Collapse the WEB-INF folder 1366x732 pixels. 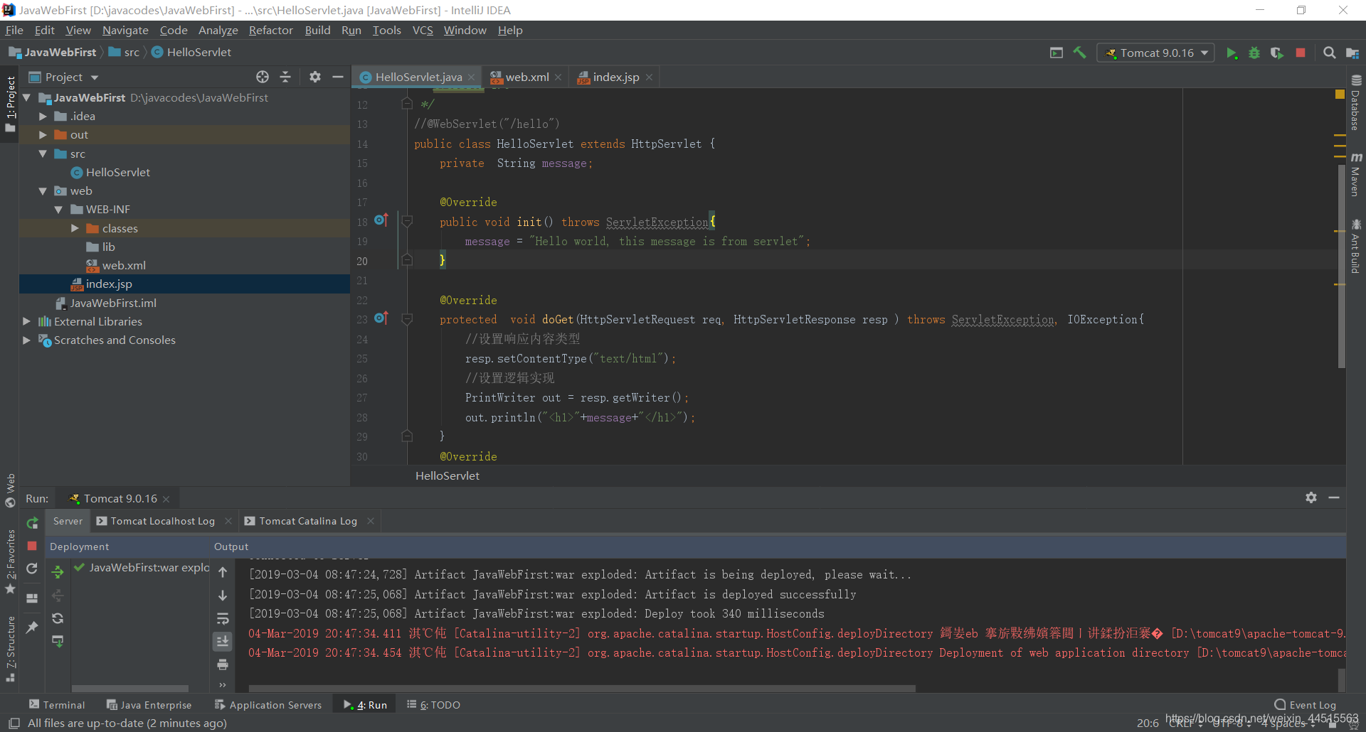pyautogui.click(x=58, y=210)
